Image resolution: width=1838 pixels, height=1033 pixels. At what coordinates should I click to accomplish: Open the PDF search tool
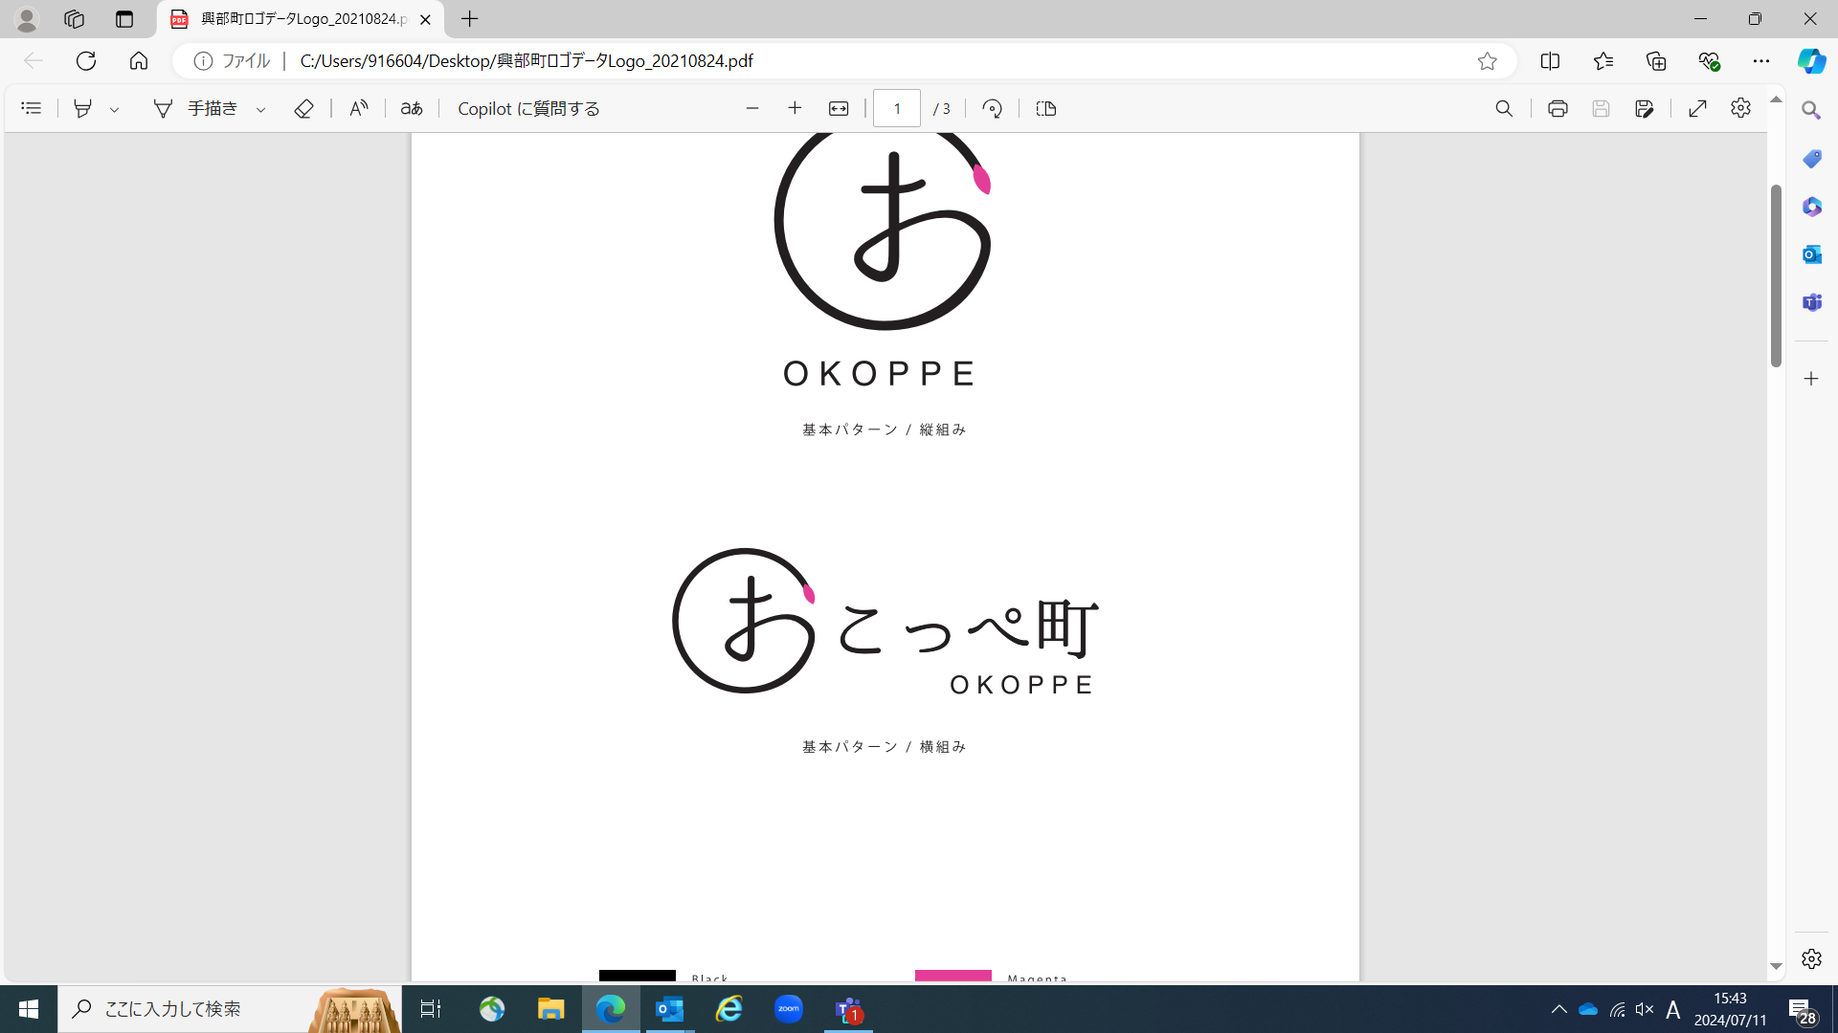(1504, 108)
